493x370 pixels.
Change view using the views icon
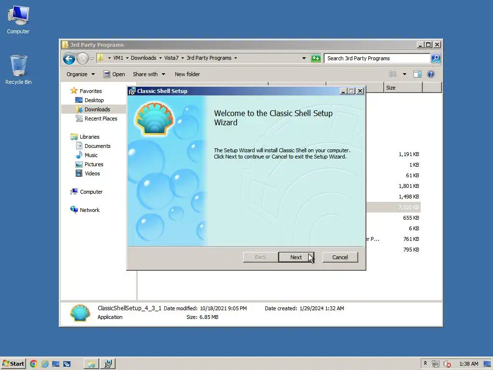[x=392, y=74]
